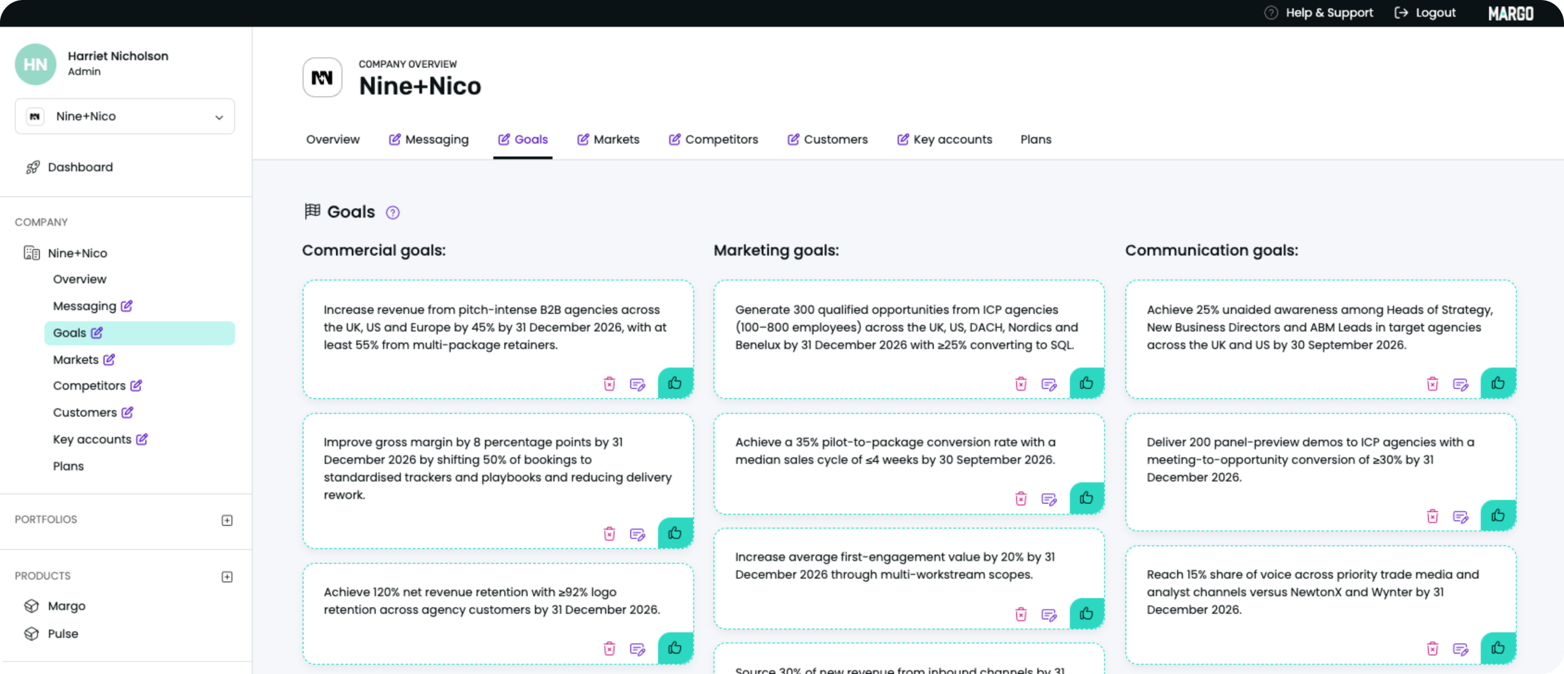This screenshot has width=1564, height=674.
Task: Approve the 120% net revenue retention goal
Action: [x=675, y=648]
